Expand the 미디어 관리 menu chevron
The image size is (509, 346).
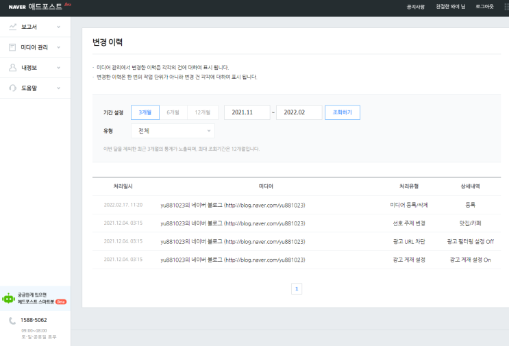point(59,47)
